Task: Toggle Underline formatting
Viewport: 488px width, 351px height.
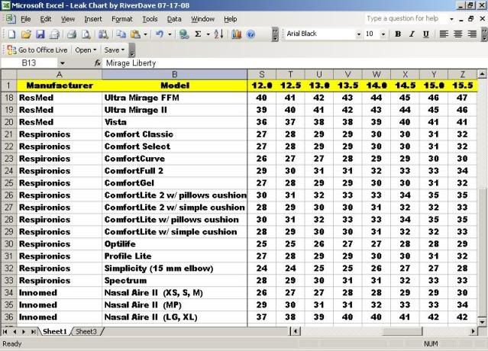Action: (427, 34)
